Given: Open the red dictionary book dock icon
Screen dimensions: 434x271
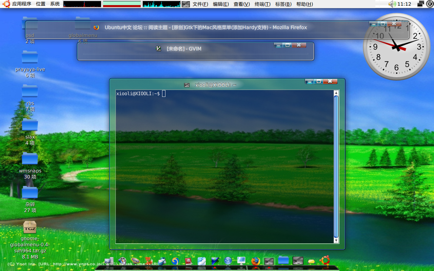Looking at the screenshot, I should [x=189, y=261].
